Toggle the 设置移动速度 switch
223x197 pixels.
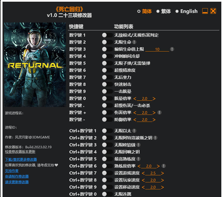click(x=107, y=187)
